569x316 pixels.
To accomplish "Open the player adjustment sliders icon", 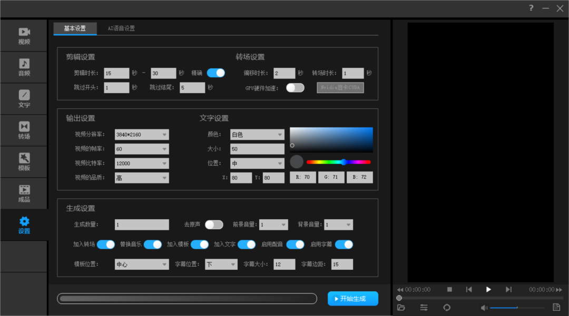I will 424,307.
